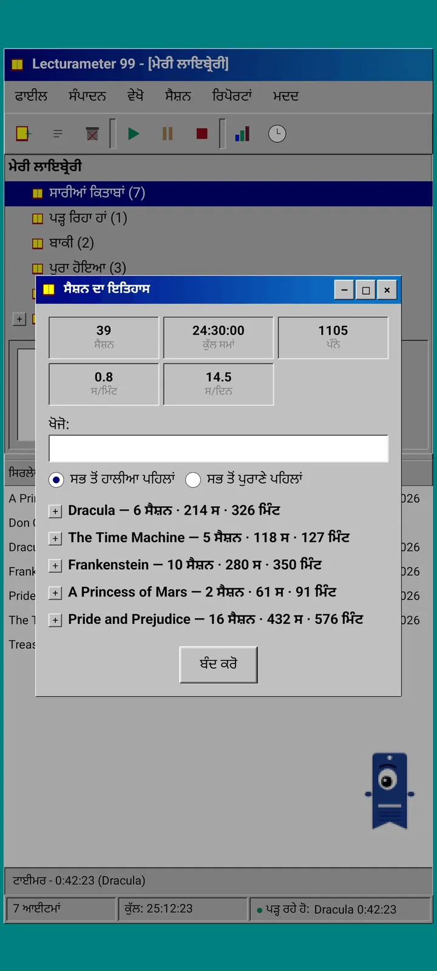Screen dimensions: 437x971
Task: Expand the Dracula session group
Action: click(x=55, y=511)
